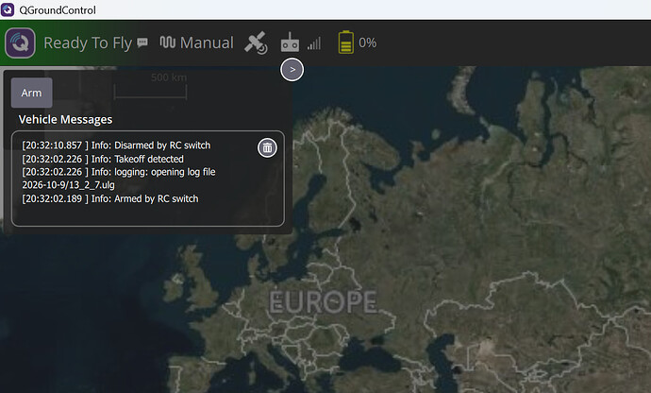Screen dimensions: 651x393
Task: Click the RC signal strength bars
Action: (x=314, y=43)
